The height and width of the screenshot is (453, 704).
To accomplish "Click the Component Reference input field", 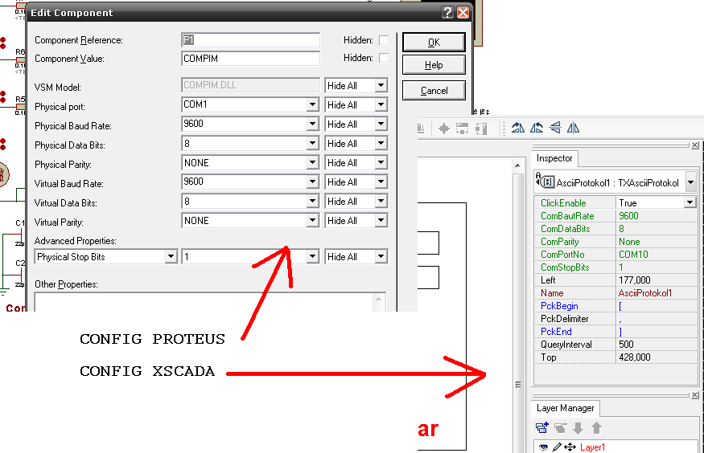I will (251, 40).
